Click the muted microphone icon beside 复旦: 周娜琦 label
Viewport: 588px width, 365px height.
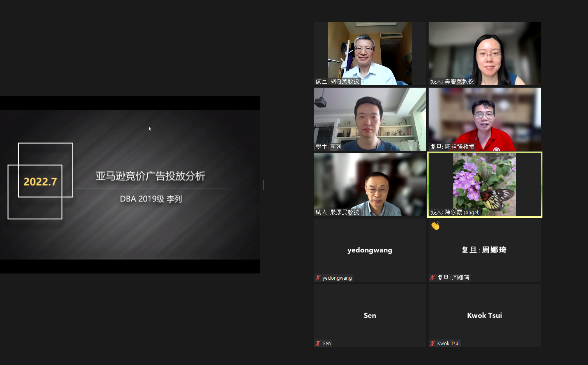(433, 278)
